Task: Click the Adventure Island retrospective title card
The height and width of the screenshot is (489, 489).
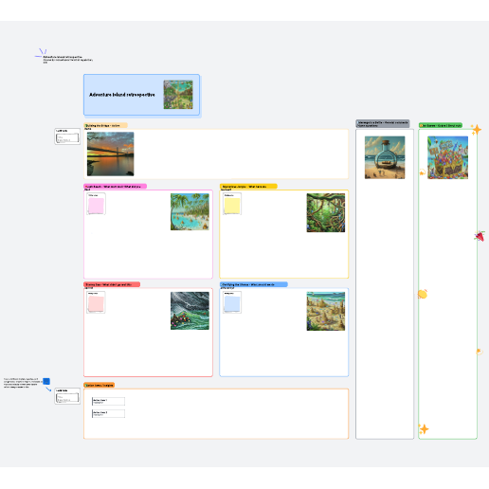Action: click(141, 95)
